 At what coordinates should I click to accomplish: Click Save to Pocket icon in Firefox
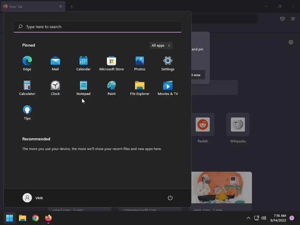pyautogui.click(x=282, y=19)
